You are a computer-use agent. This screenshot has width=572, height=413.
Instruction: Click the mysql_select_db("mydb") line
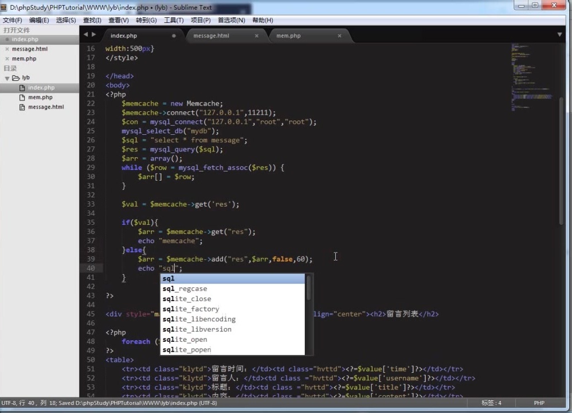(x=170, y=131)
